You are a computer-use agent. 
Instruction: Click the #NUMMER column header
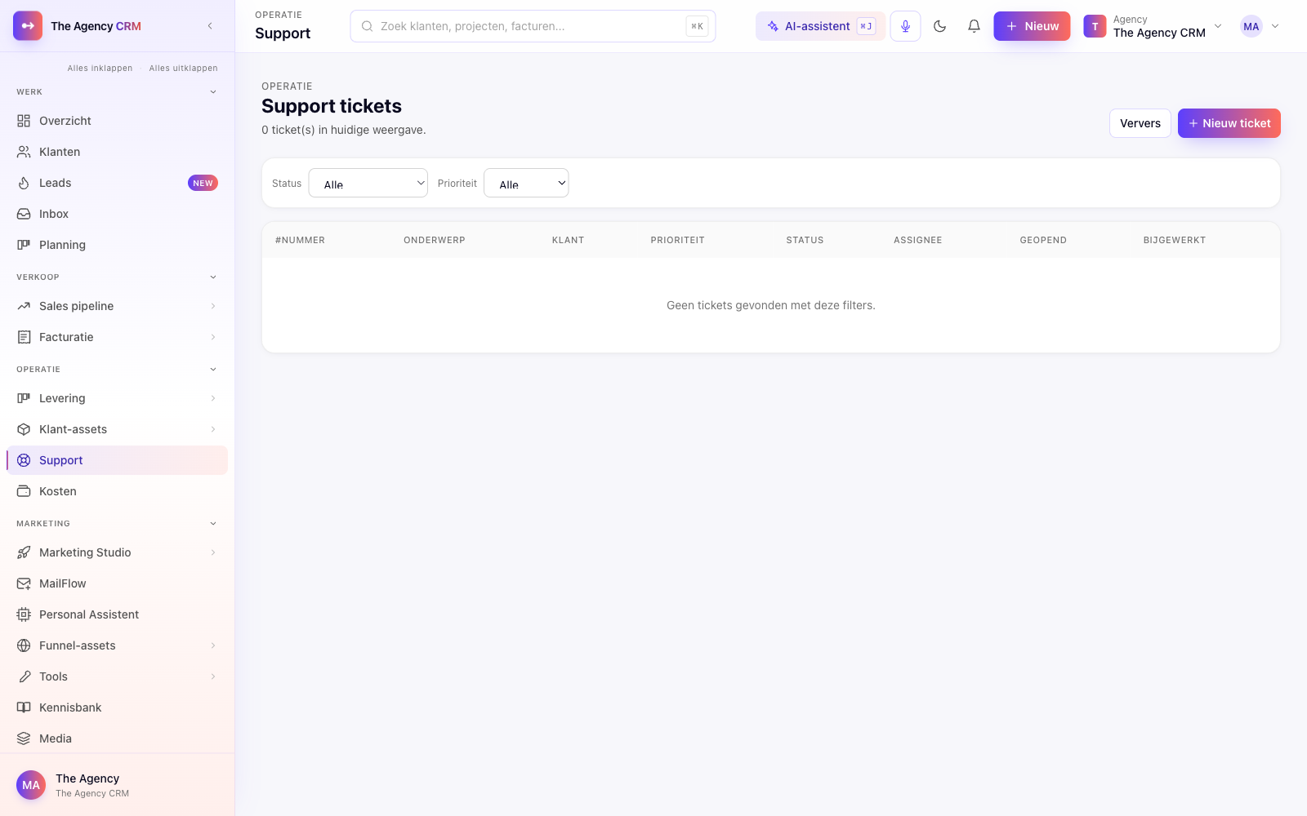(x=300, y=240)
